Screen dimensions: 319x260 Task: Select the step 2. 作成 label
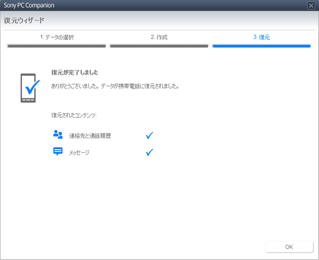click(x=159, y=37)
